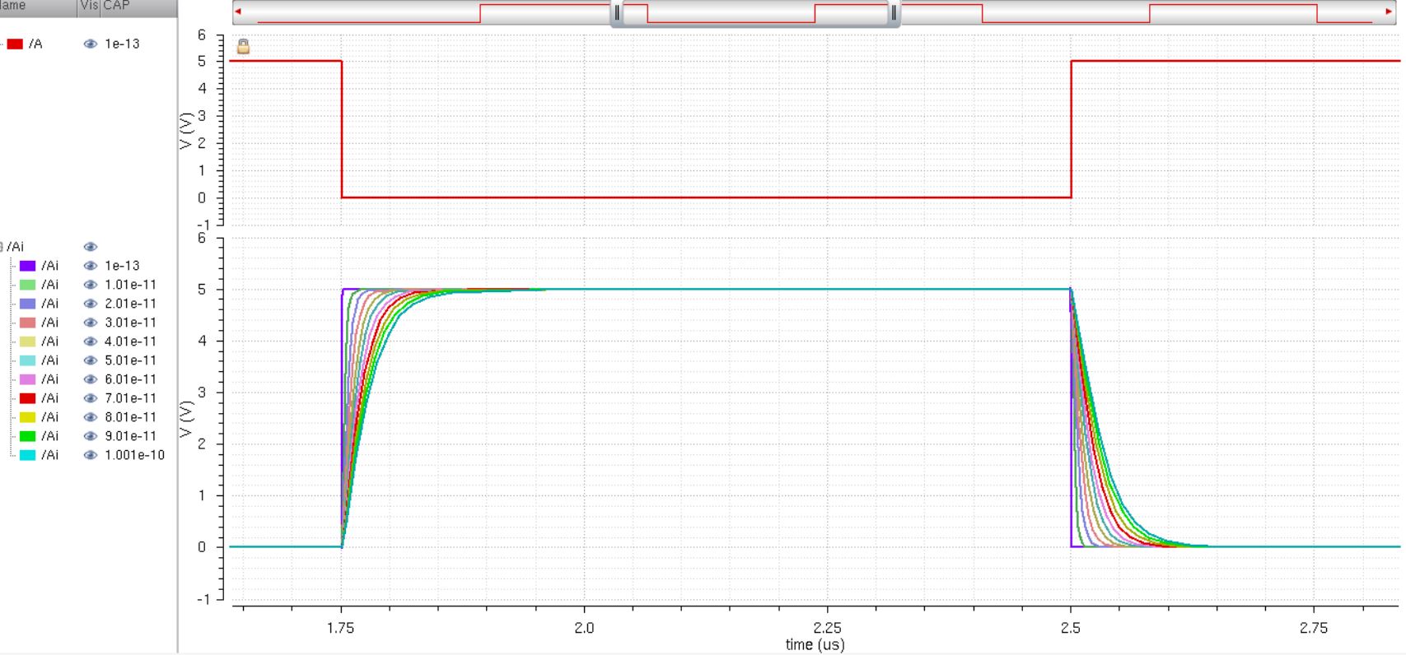The width and height of the screenshot is (1406, 655).
Task: Click the CAP value 3.01e-11
Action: coord(130,323)
